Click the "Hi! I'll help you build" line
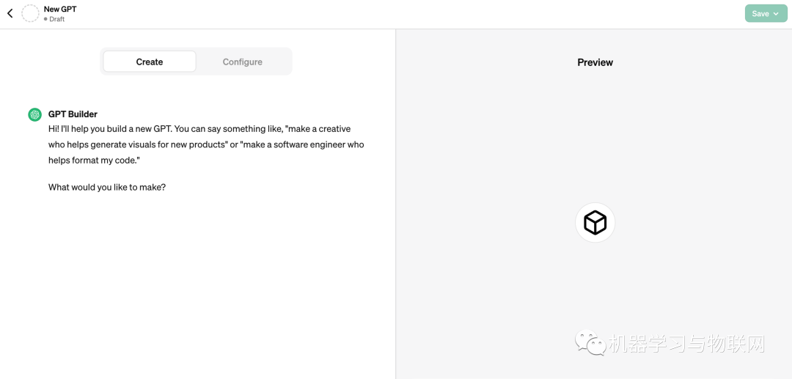The height and width of the screenshot is (379, 792). pyautogui.click(x=199, y=129)
